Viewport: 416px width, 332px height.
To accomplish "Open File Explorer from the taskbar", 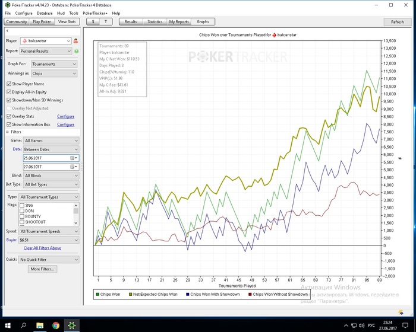I will [x=40, y=325].
